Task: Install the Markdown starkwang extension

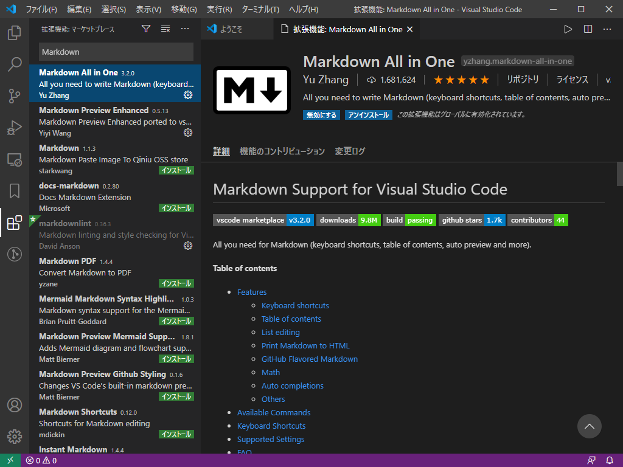Action: [176, 170]
